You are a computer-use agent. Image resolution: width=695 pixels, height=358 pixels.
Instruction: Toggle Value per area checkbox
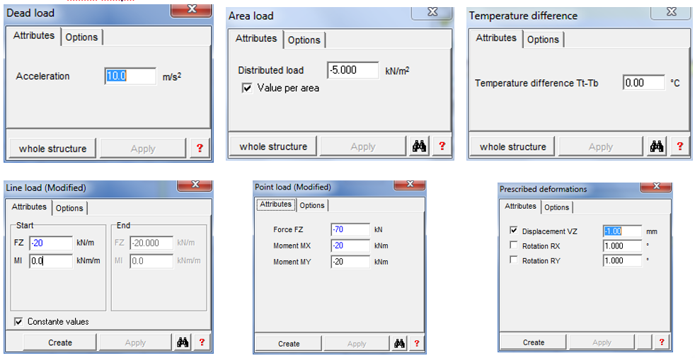[x=247, y=88]
